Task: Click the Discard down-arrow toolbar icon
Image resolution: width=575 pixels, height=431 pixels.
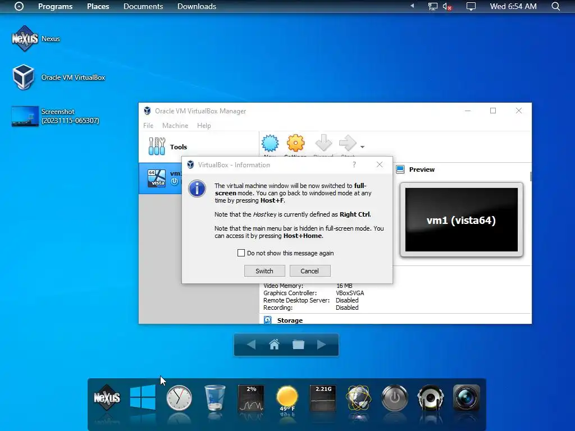Action: pos(323,143)
